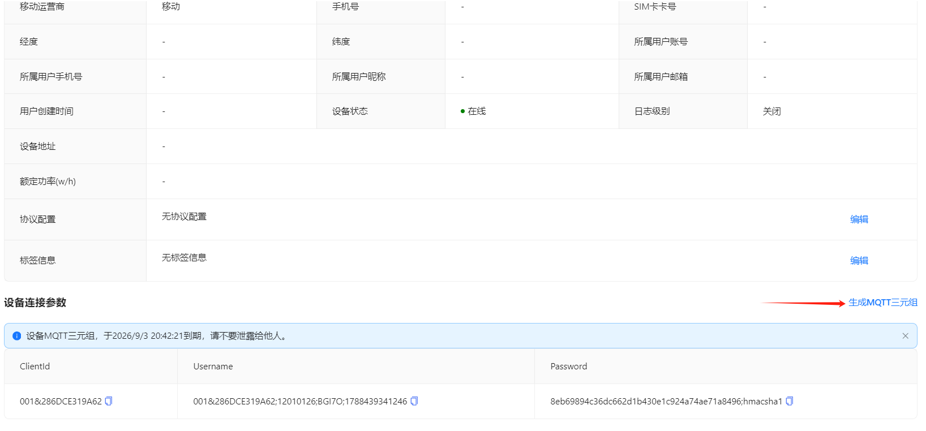Screen dimensions: 926x431
Task: Click the 日志级别 value 关闭
Action: pyautogui.click(x=771, y=111)
